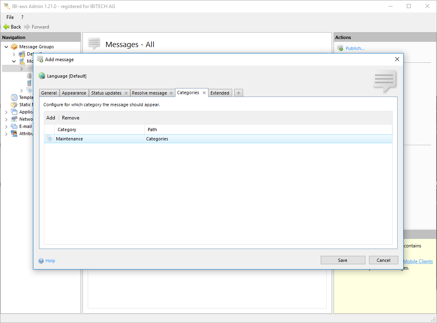The image size is (437, 323).
Task: Switch to the Appearance tab
Action: [74, 93]
